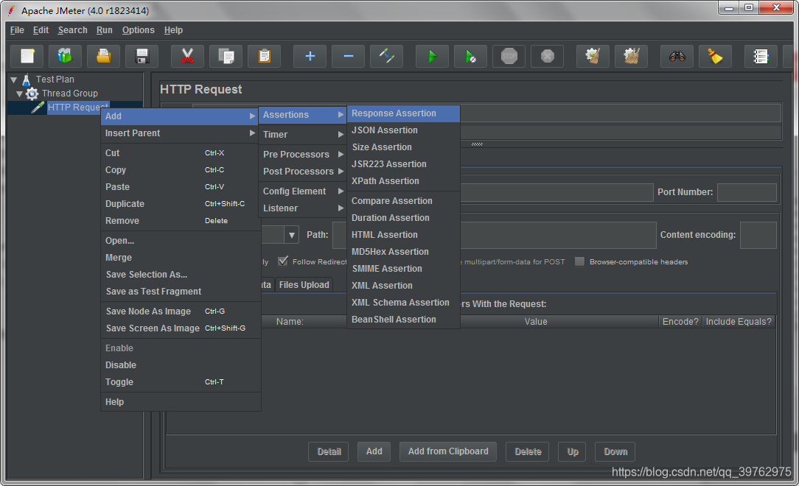Open the Search menu

point(72,30)
